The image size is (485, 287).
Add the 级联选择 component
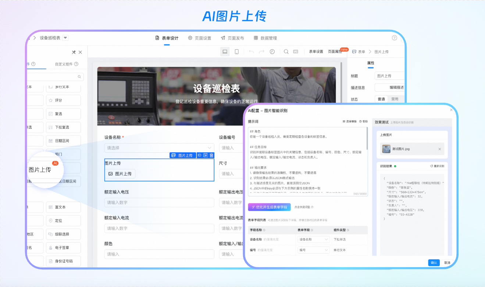pyautogui.click(x=63, y=234)
